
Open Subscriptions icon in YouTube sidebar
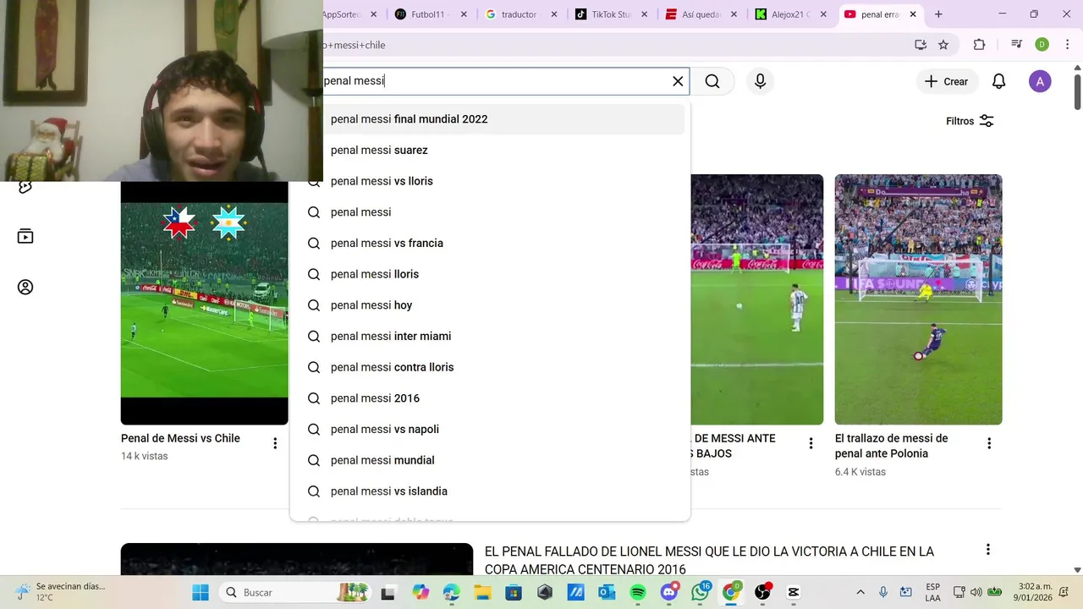[25, 236]
